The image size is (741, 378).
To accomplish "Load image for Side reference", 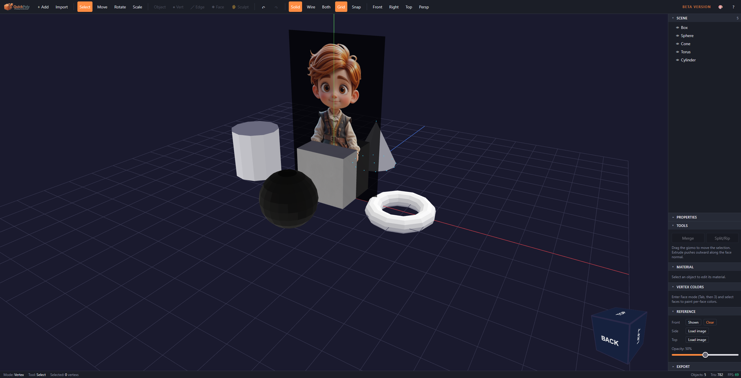I will 697,331.
